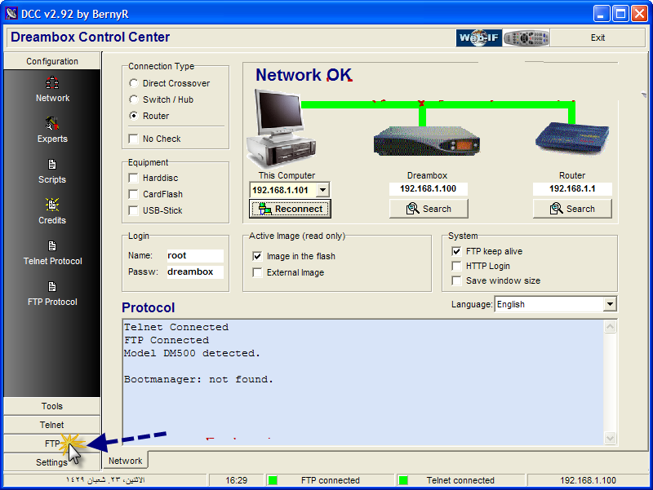Open the Language dropdown list
Viewport: 653px width, 490px height.
610,304
